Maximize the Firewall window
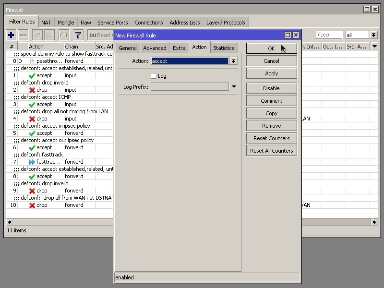This screenshot has width=384, height=288. click(x=367, y=9)
